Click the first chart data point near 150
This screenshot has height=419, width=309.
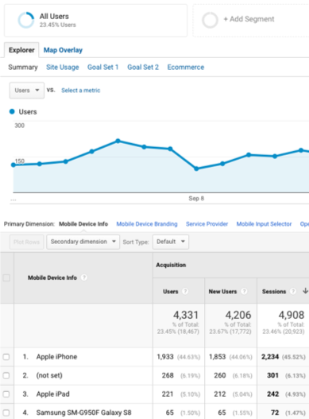pyautogui.click(x=14, y=165)
